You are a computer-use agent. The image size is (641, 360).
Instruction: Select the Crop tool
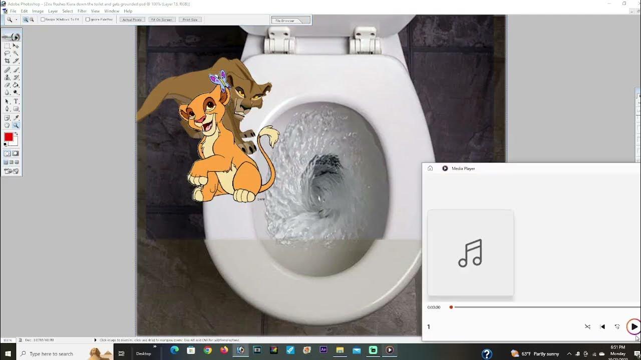pyautogui.click(x=7, y=60)
